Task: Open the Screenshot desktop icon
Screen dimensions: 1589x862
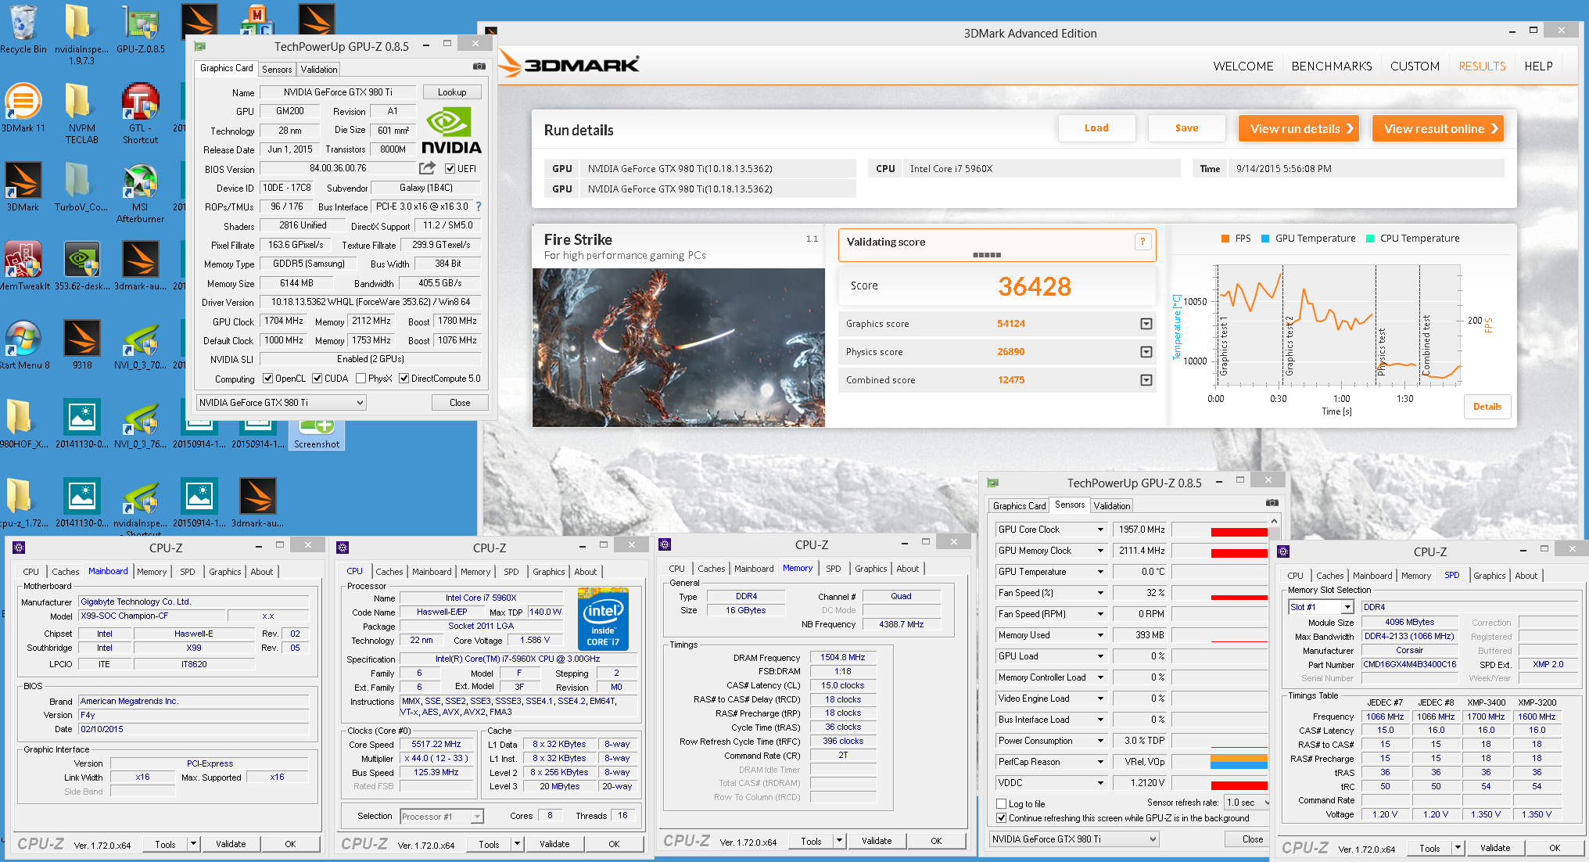Action: coord(317,434)
